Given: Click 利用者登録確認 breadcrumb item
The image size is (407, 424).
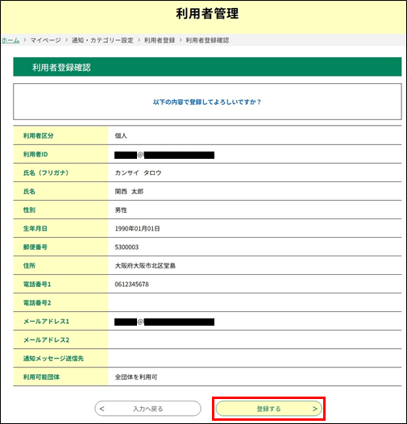Looking at the screenshot, I should pyautogui.click(x=207, y=40).
